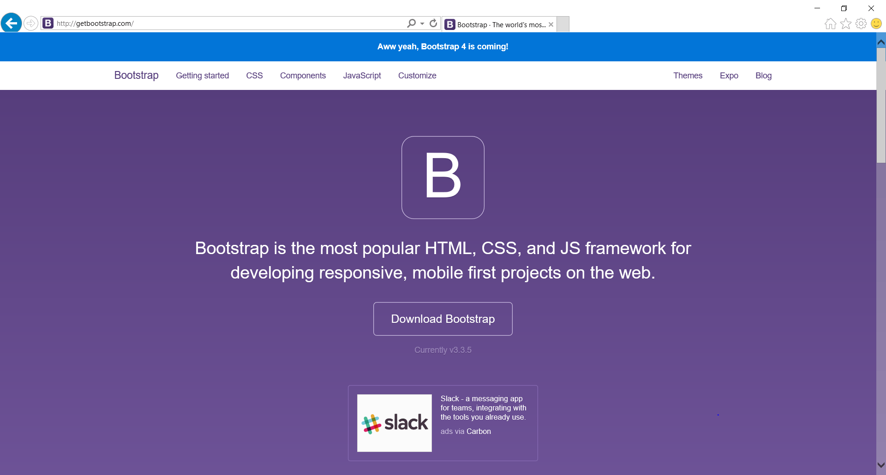Click the Download Bootstrap button
886x475 pixels.
click(x=443, y=319)
